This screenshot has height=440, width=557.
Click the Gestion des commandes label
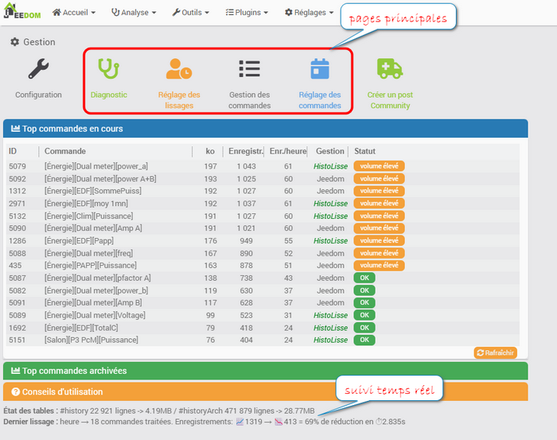[x=249, y=100]
